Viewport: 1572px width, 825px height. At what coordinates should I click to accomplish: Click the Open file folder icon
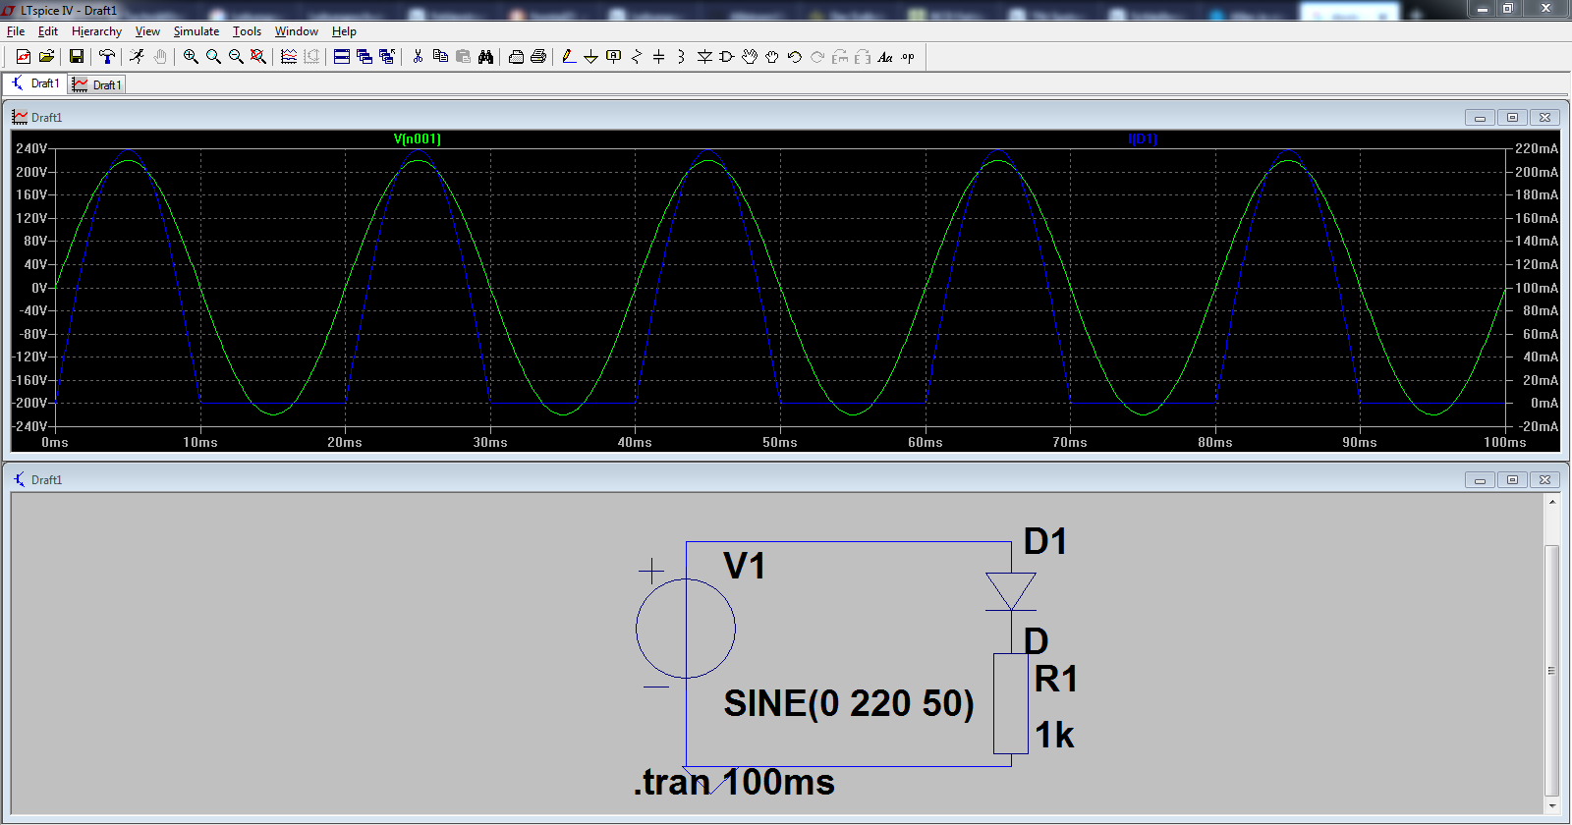point(46,57)
